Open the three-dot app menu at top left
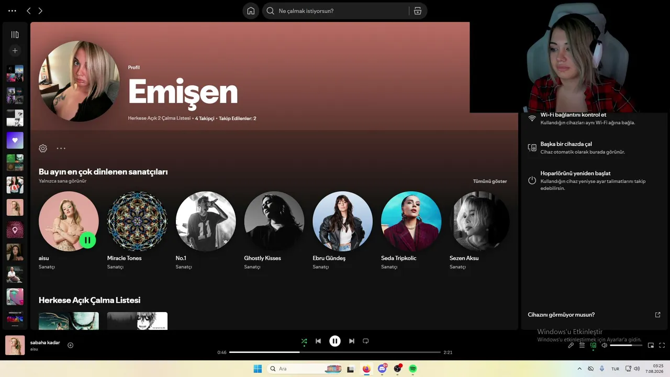670x377 pixels. [x=13, y=11]
